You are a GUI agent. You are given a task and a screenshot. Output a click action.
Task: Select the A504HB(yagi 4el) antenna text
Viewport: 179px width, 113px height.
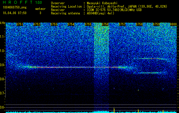coord(100,13)
